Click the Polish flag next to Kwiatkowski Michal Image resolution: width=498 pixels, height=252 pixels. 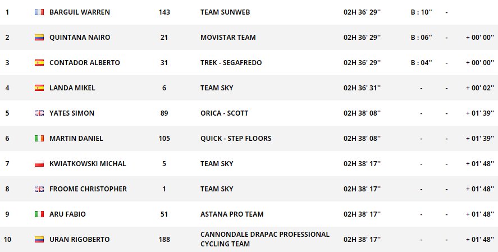39,164
